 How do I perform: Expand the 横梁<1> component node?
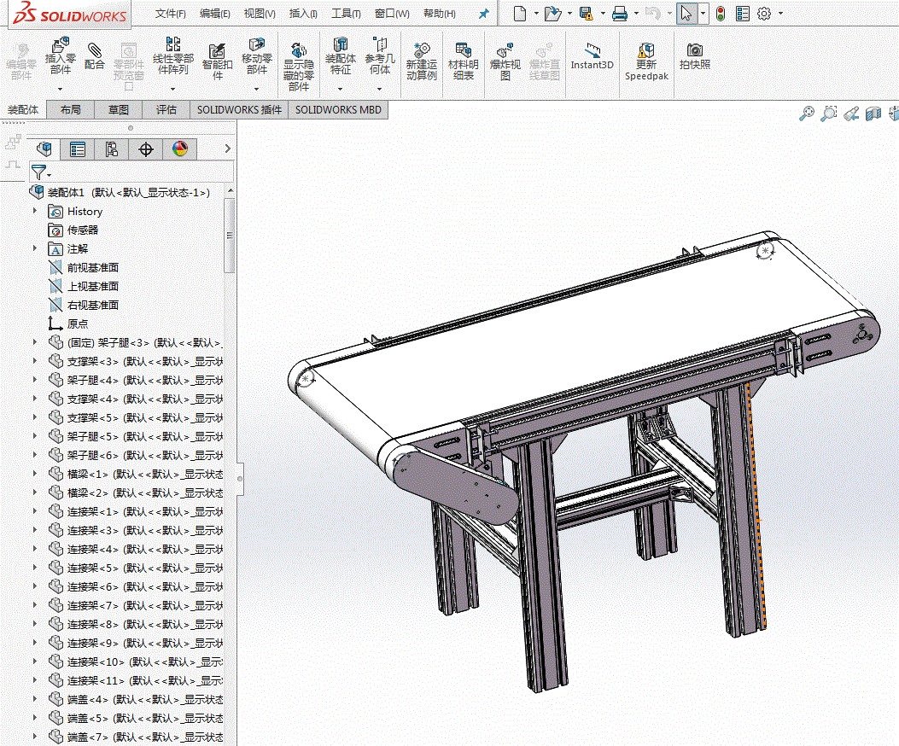point(35,474)
